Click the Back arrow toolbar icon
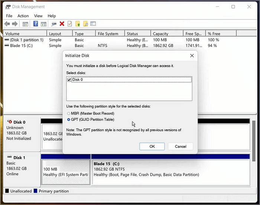This screenshot has width=260, height=205. pyautogui.click(x=7, y=24)
